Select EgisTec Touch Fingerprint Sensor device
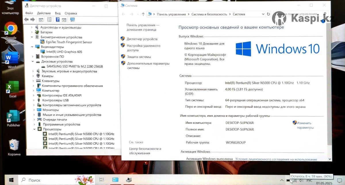The image size is (345, 185). click(x=69, y=42)
